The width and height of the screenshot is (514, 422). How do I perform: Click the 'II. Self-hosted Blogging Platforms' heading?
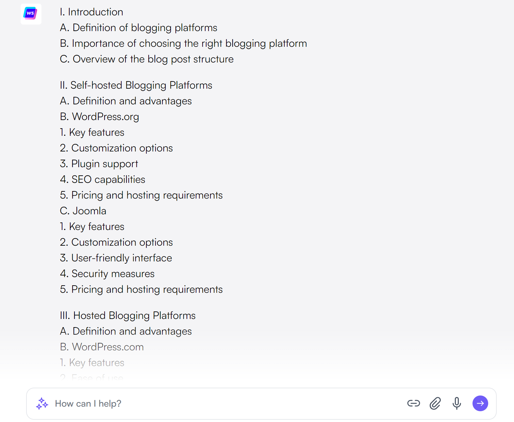(136, 85)
